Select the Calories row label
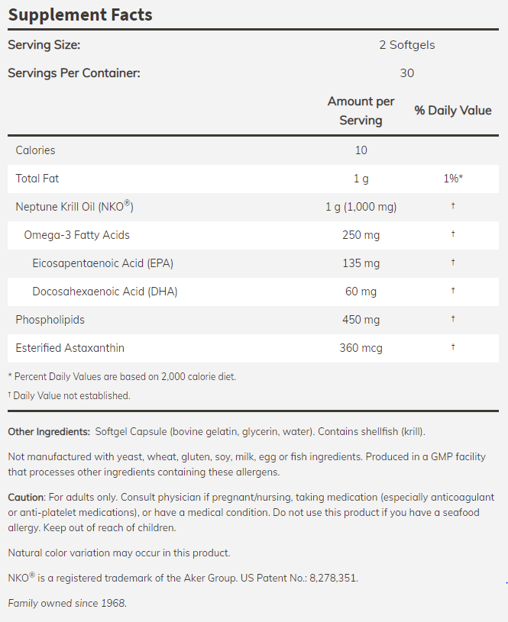Image resolution: width=508 pixels, height=622 pixels. click(x=35, y=150)
